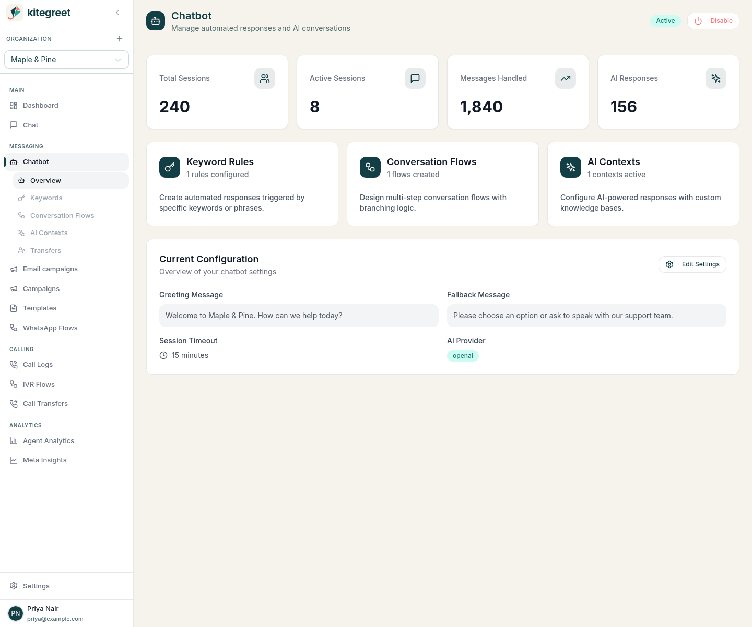Click the Messages Handled trending icon
Viewport: 752px width, 627px height.
(x=566, y=78)
